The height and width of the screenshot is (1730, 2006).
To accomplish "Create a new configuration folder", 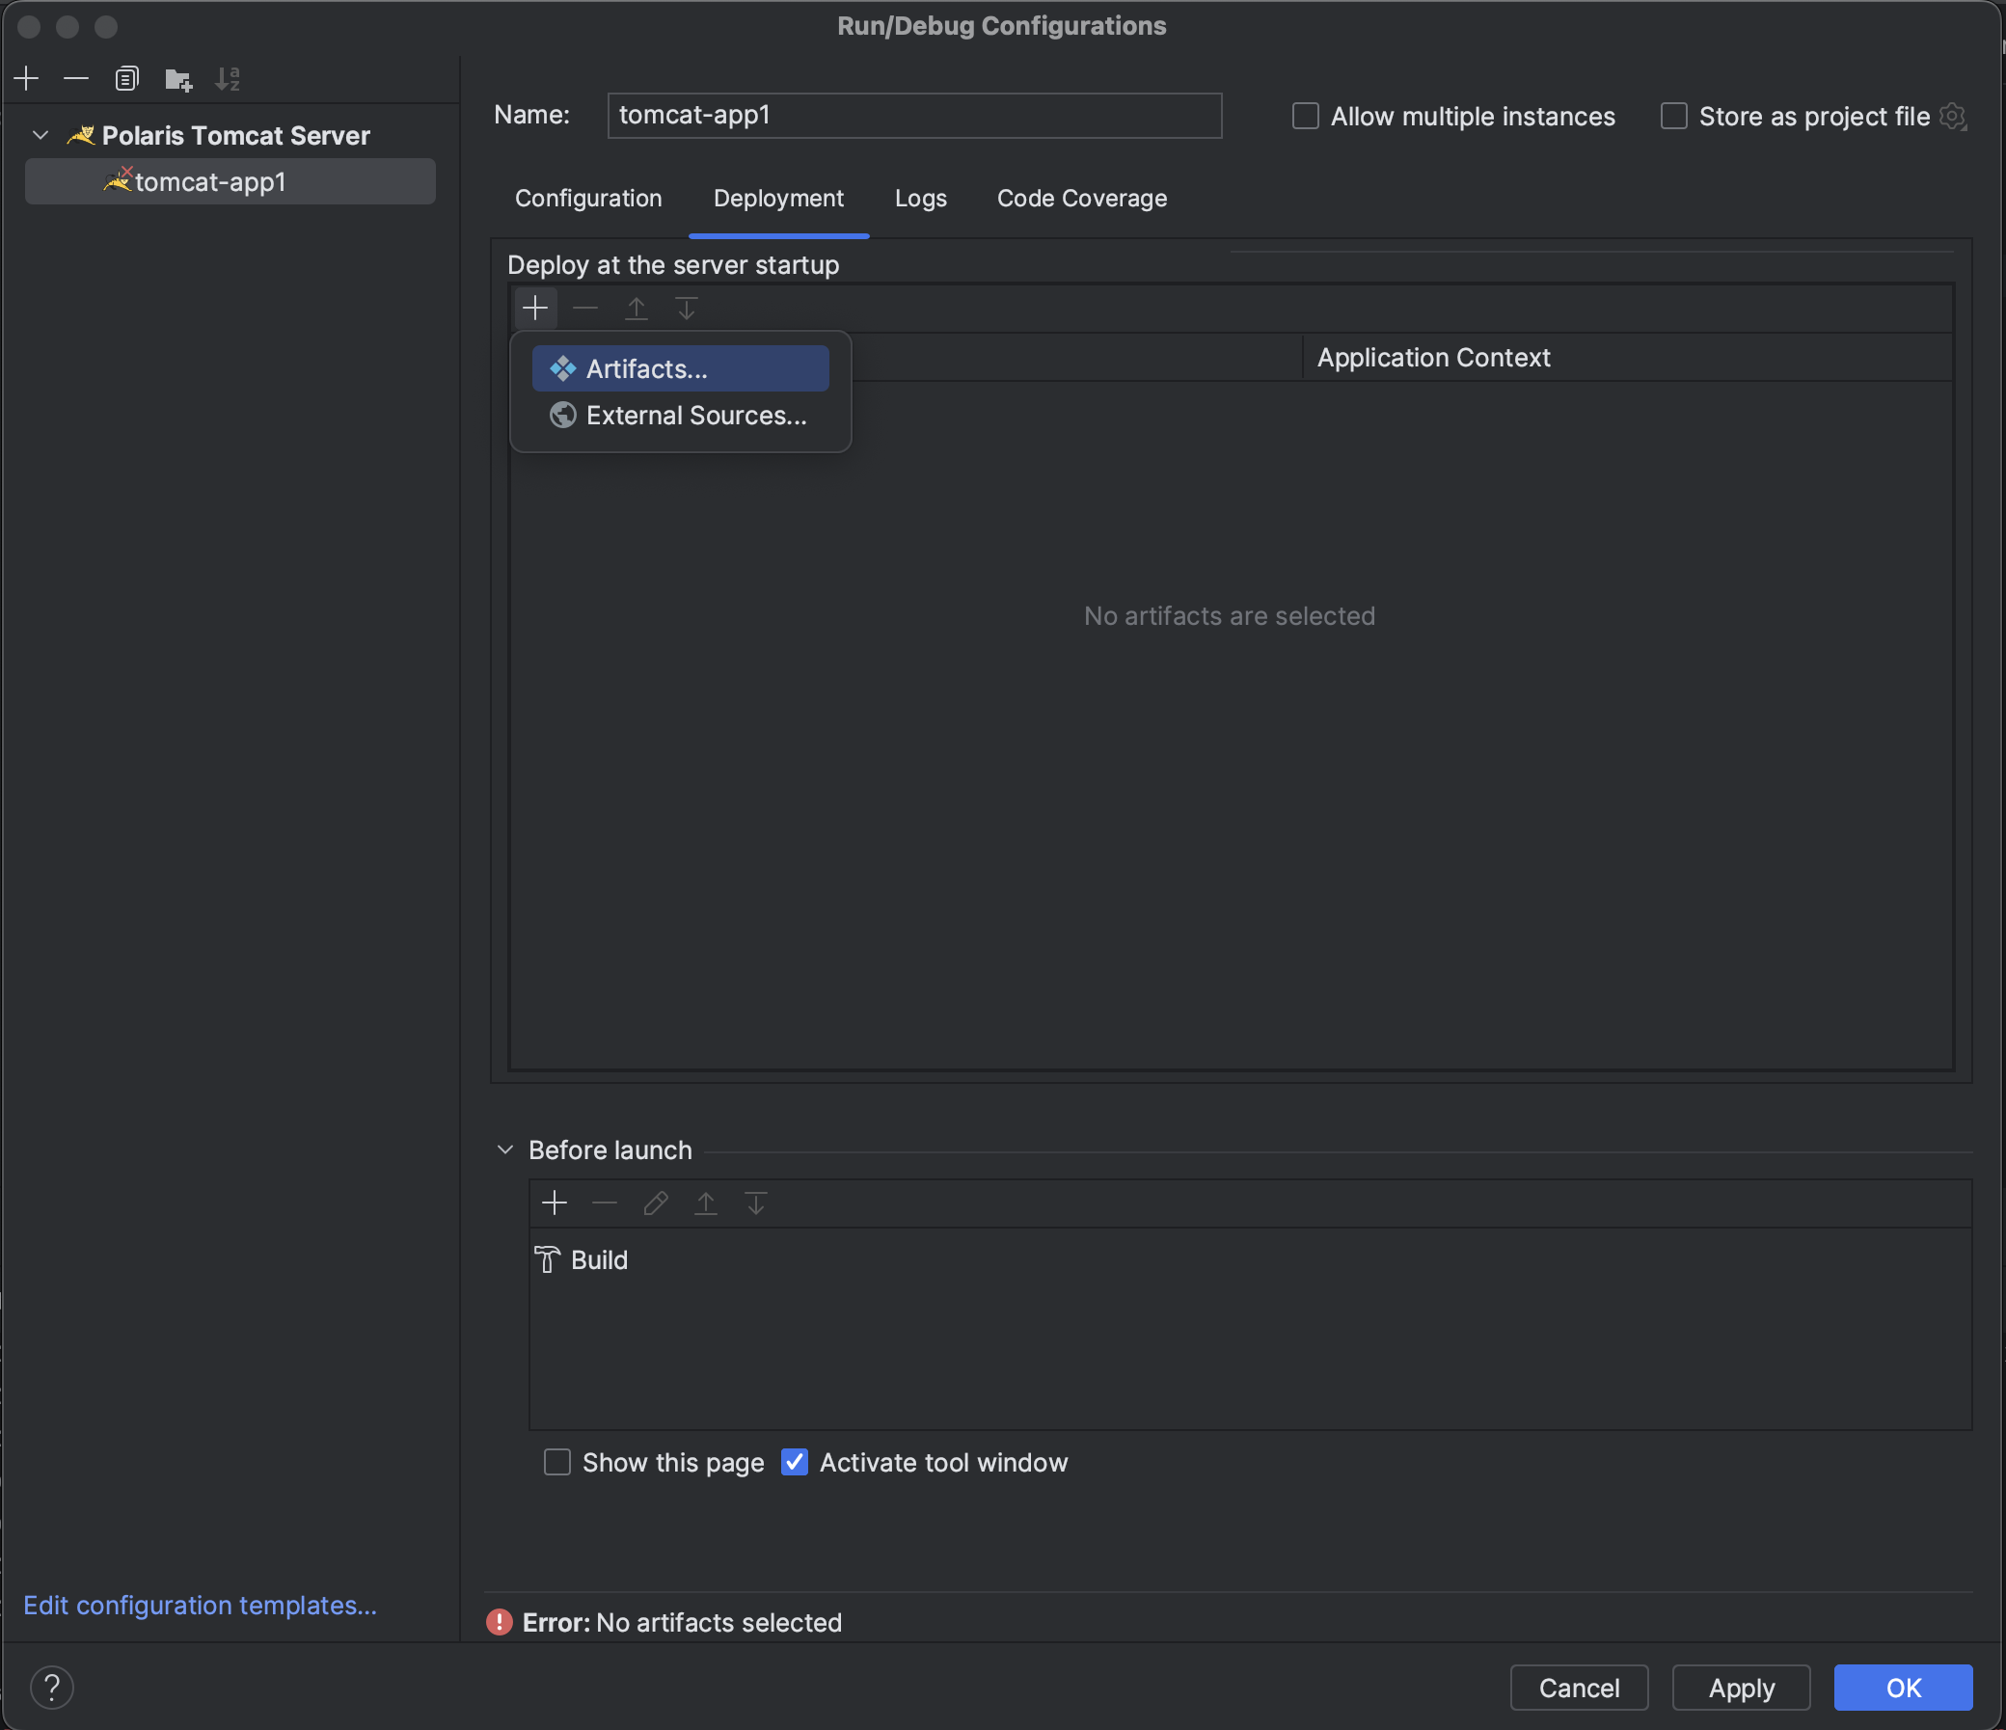I will point(178,78).
